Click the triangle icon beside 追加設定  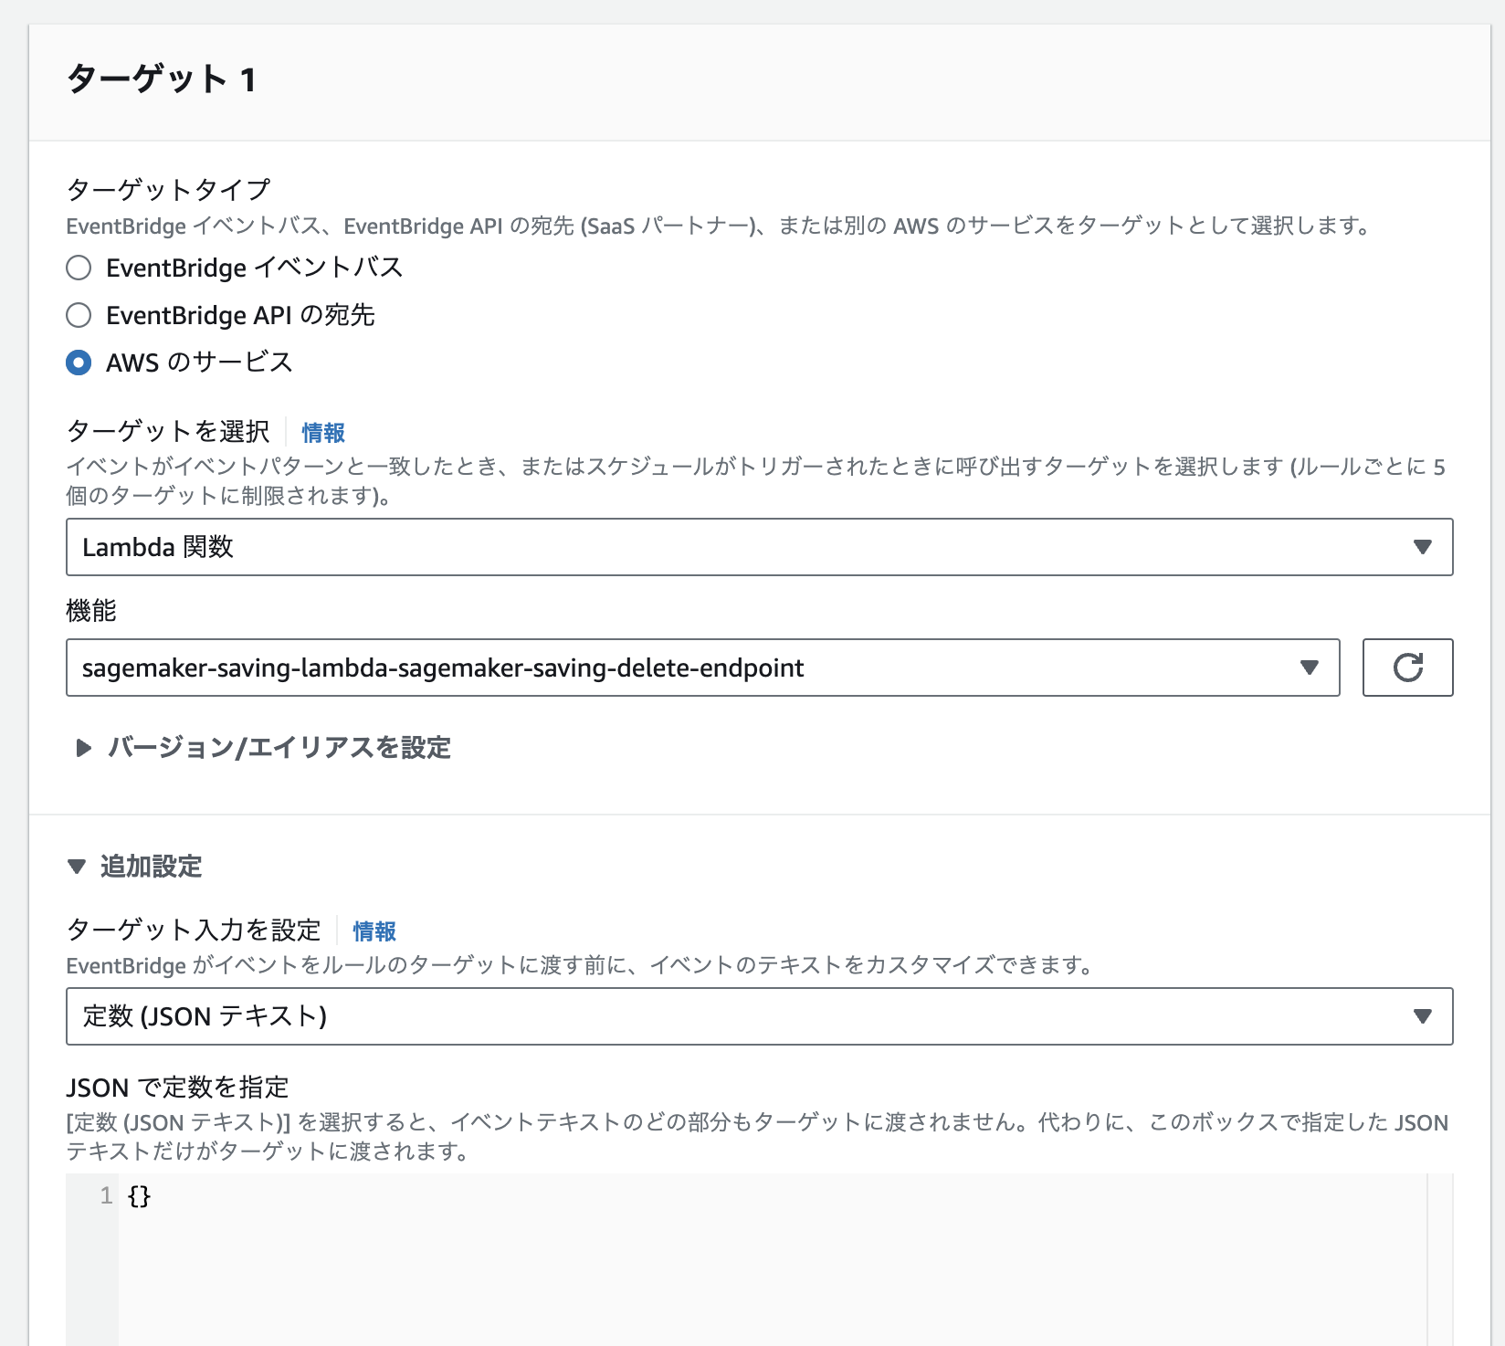(77, 868)
